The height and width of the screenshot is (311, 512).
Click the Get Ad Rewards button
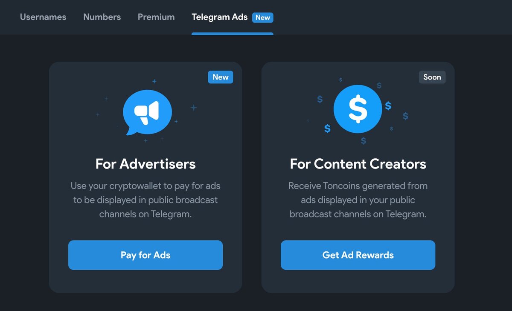(358, 255)
